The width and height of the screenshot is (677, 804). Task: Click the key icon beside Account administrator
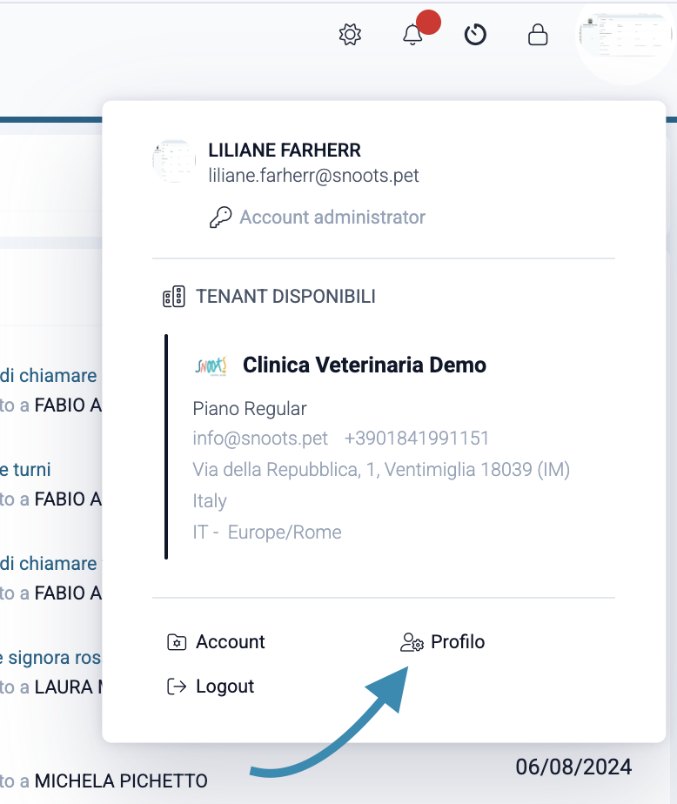(221, 218)
